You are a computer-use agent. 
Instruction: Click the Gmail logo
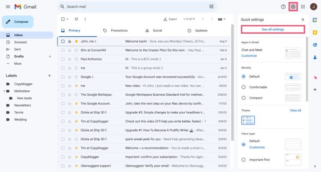25,7
